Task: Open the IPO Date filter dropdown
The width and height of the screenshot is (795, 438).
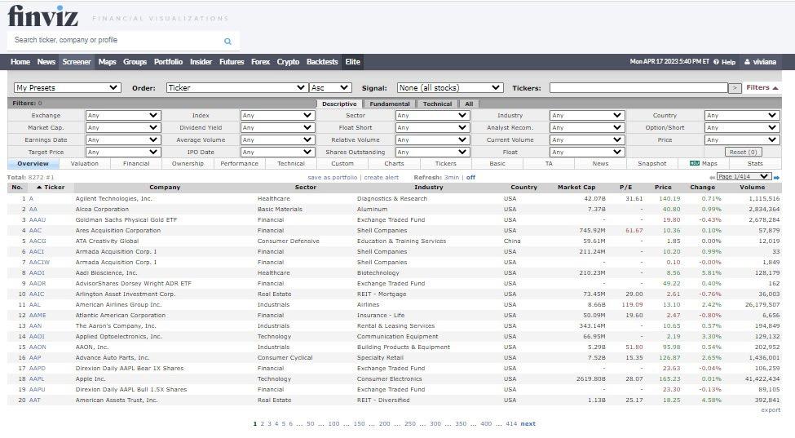Action: [277, 152]
